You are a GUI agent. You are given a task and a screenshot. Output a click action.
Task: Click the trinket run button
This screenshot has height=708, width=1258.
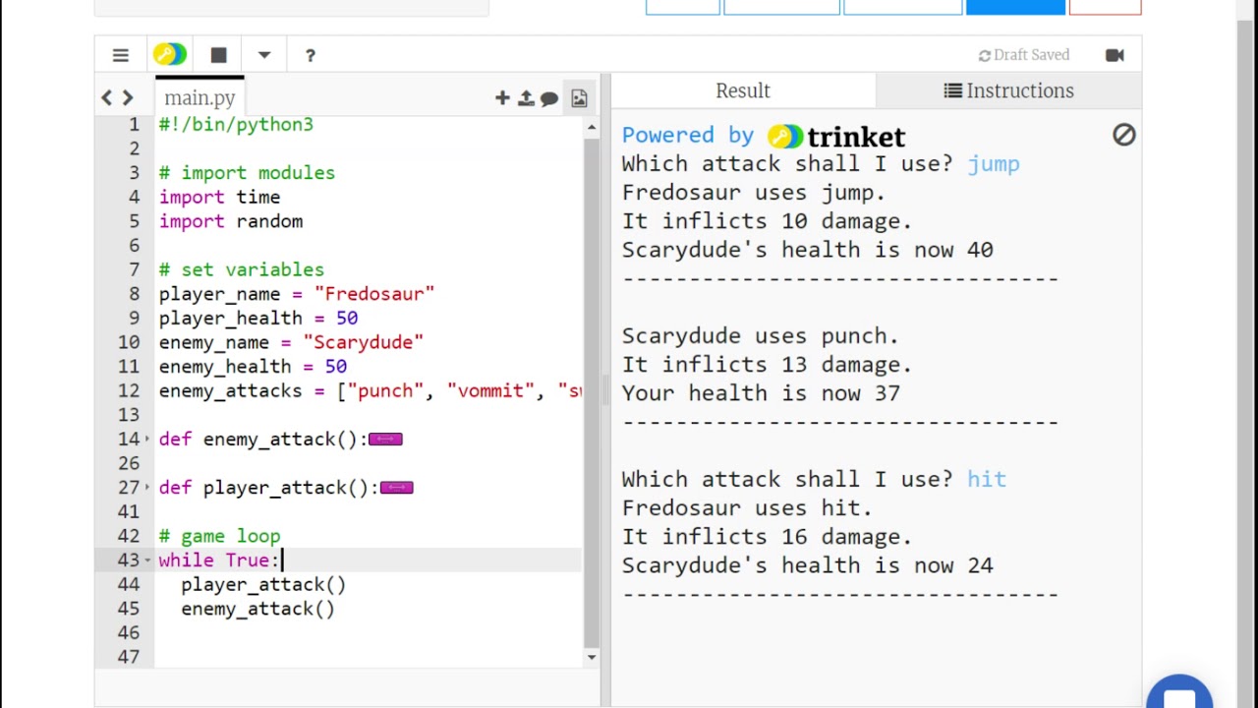pos(169,55)
